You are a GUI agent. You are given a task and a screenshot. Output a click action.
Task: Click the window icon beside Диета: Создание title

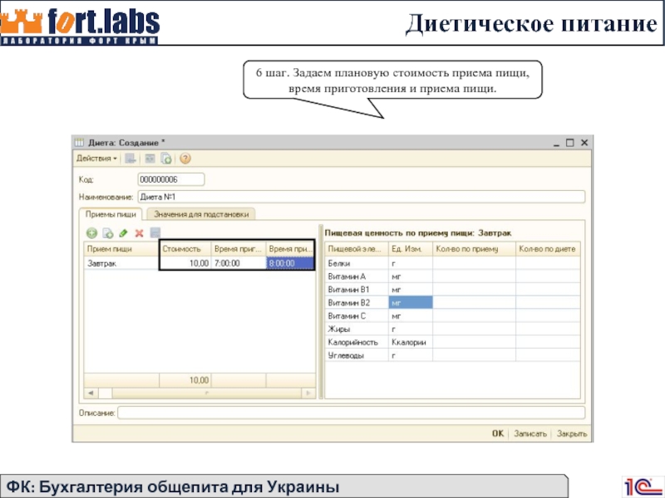(x=79, y=143)
